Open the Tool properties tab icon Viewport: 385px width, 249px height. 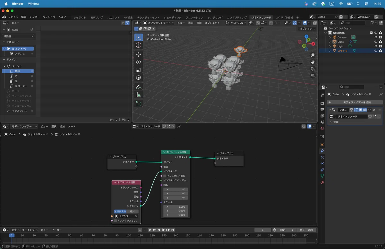coord(322,95)
